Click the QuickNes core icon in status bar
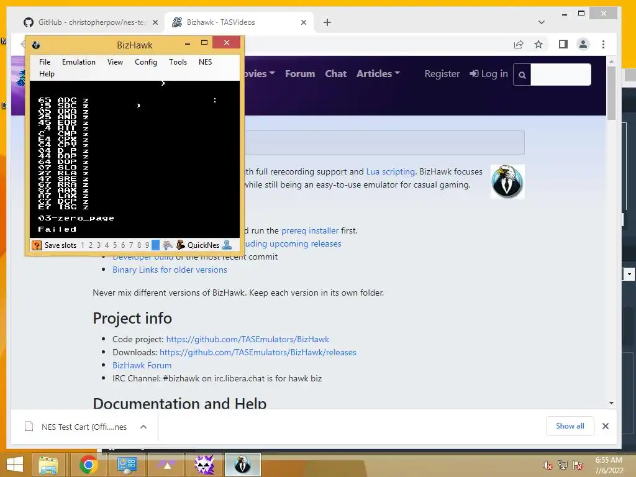This screenshot has height=477, width=636. 181,245
